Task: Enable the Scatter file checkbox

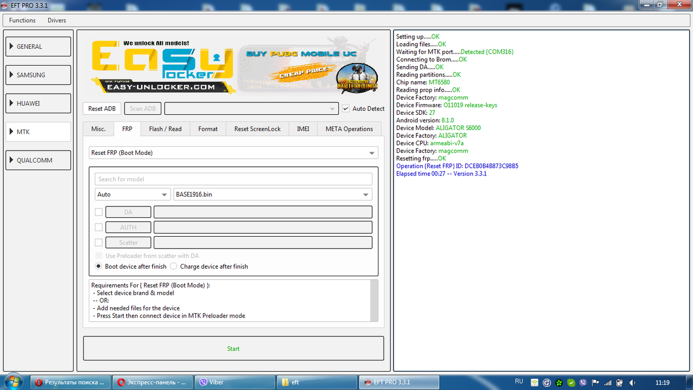Action: pyautogui.click(x=99, y=242)
